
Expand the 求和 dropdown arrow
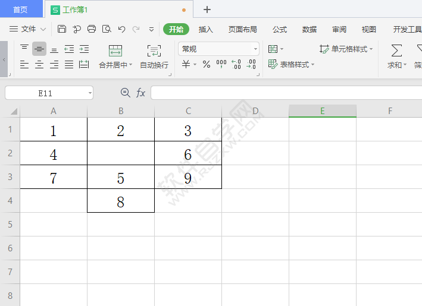tap(405, 65)
